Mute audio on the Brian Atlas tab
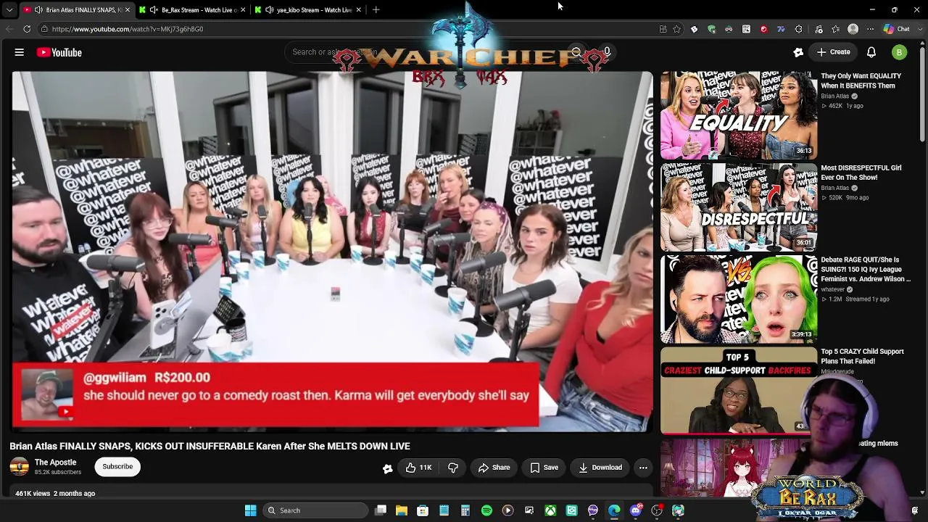The width and height of the screenshot is (928, 522). coord(38,10)
